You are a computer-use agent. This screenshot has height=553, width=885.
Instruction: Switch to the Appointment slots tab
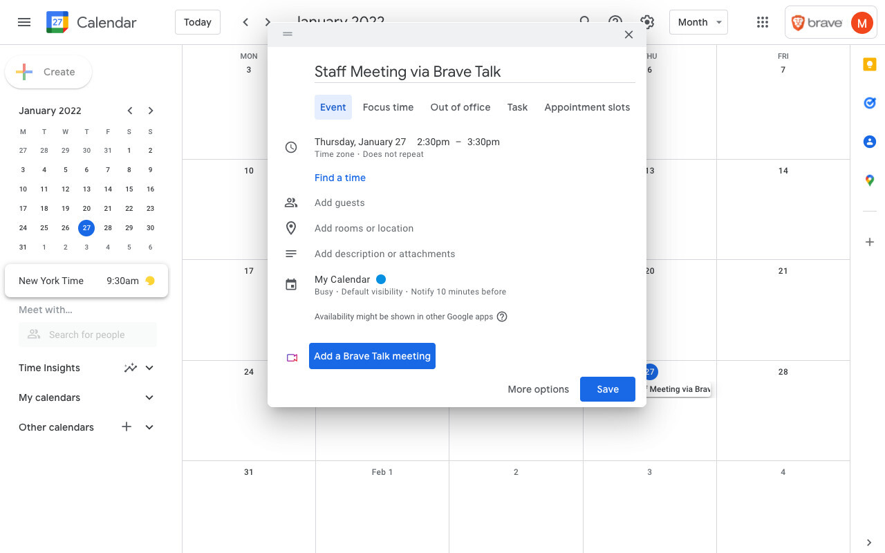tap(586, 107)
